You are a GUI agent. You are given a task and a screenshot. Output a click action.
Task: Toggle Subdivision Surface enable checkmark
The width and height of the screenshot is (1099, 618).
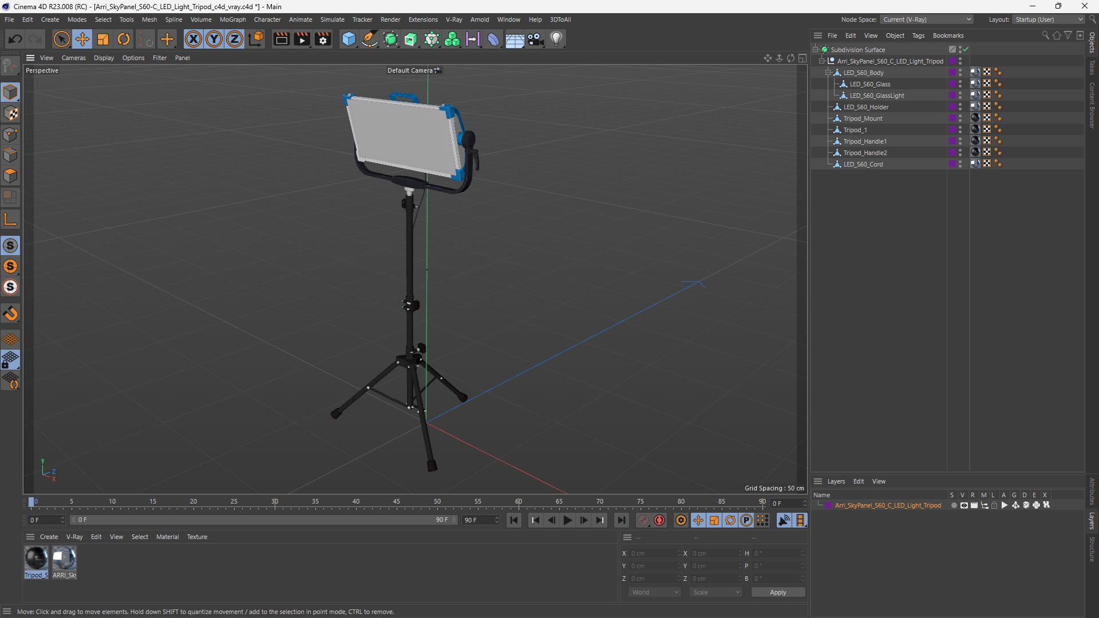point(966,50)
